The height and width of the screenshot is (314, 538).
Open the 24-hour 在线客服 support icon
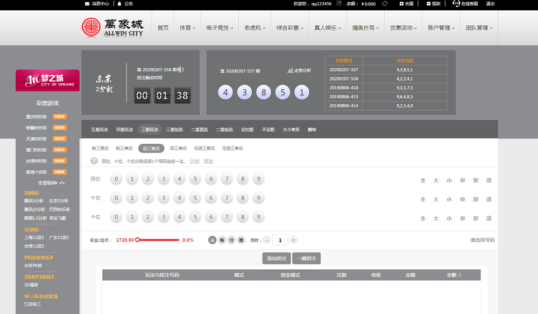tap(456, 4)
